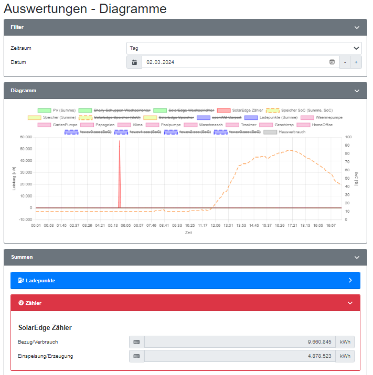The height and width of the screenshot is (375, 373).
Task: Click the Auswertungen - Diagramme page title
Action: coord(85,9)
